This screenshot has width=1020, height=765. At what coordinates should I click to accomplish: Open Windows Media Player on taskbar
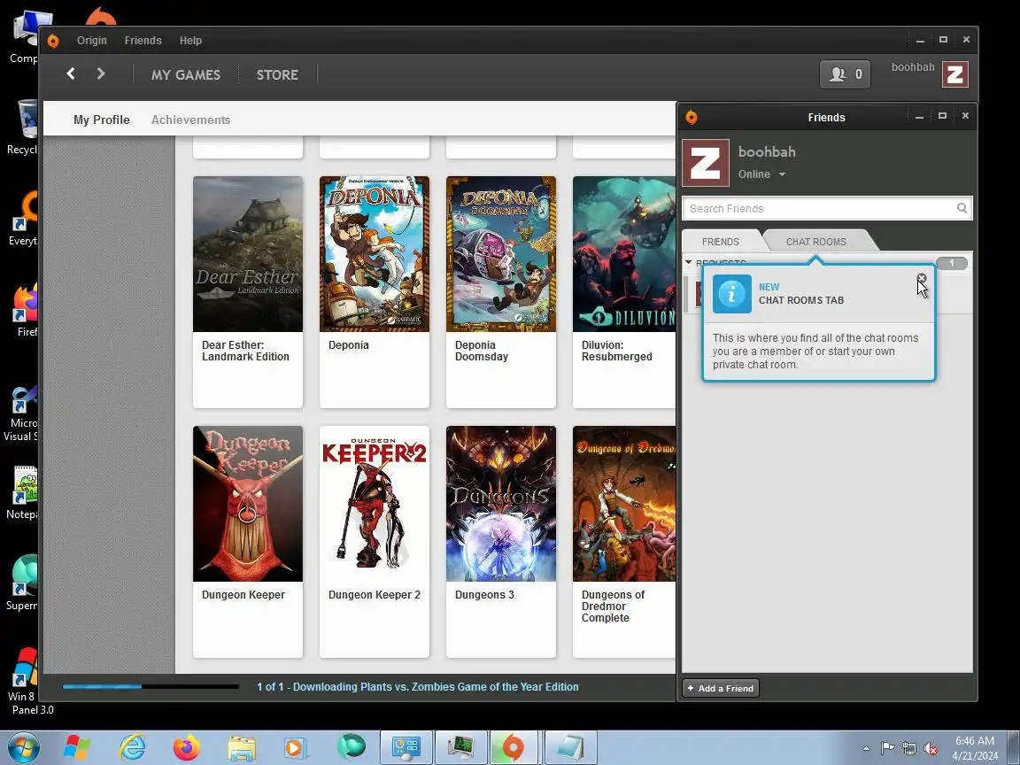point(296,748)
